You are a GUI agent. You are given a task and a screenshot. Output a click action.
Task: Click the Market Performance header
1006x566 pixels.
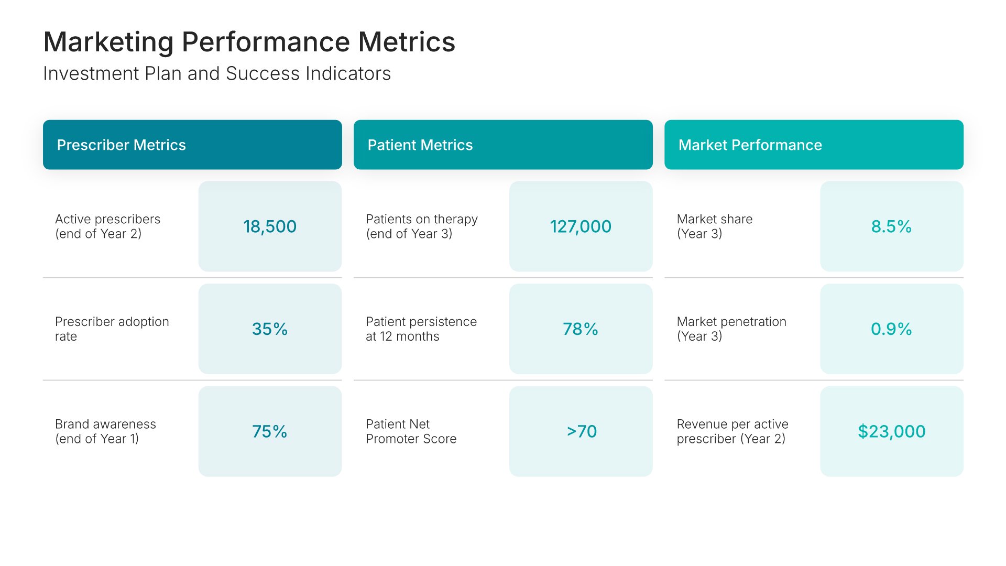[x=814, y=145]
